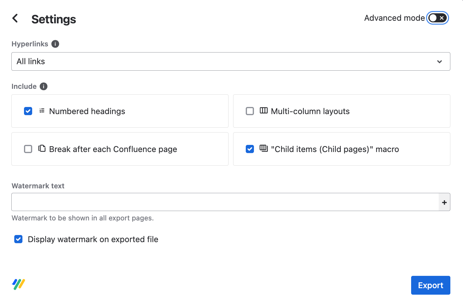Click the Settings heading text
Image resolution: width=463 pixels, height=306 pixels.
[x=54, y=19]
